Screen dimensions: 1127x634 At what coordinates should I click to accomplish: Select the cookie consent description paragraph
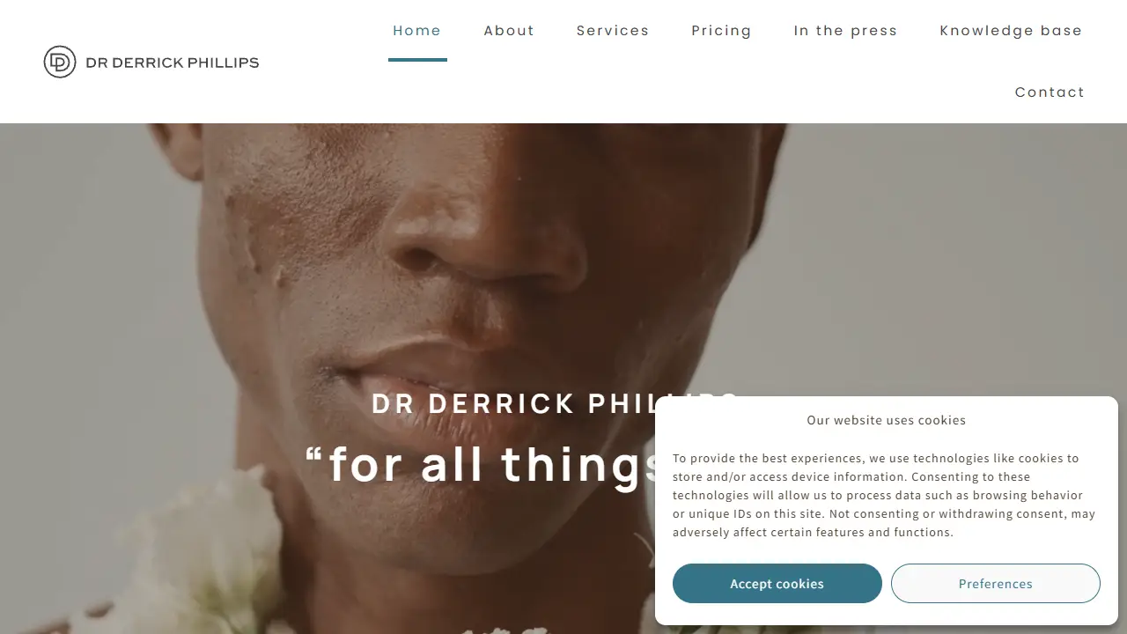pyautogui.click(x=885, y=495)
